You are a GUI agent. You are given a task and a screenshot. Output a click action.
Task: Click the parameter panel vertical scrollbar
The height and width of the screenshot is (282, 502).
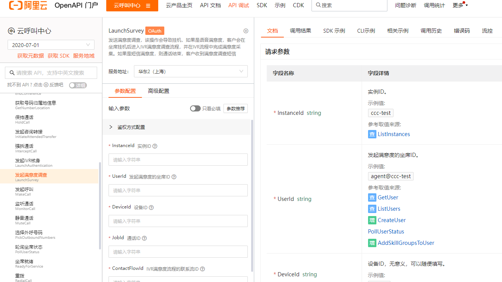tap(252, 196)
